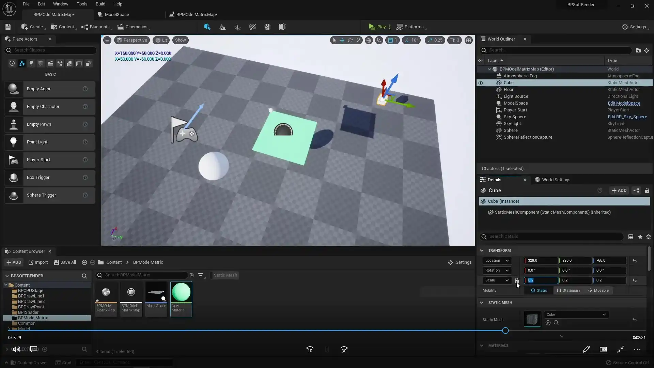The image size is (654, 368).
Task: Select Lights category icon in Place Actors
Action: pyautogui.click(x=31, y=64)
